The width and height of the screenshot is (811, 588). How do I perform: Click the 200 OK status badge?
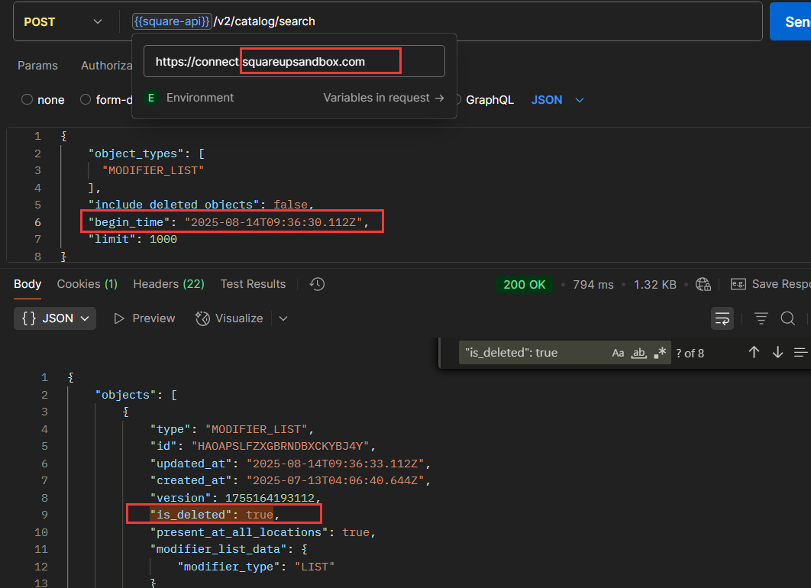(524, 284)
